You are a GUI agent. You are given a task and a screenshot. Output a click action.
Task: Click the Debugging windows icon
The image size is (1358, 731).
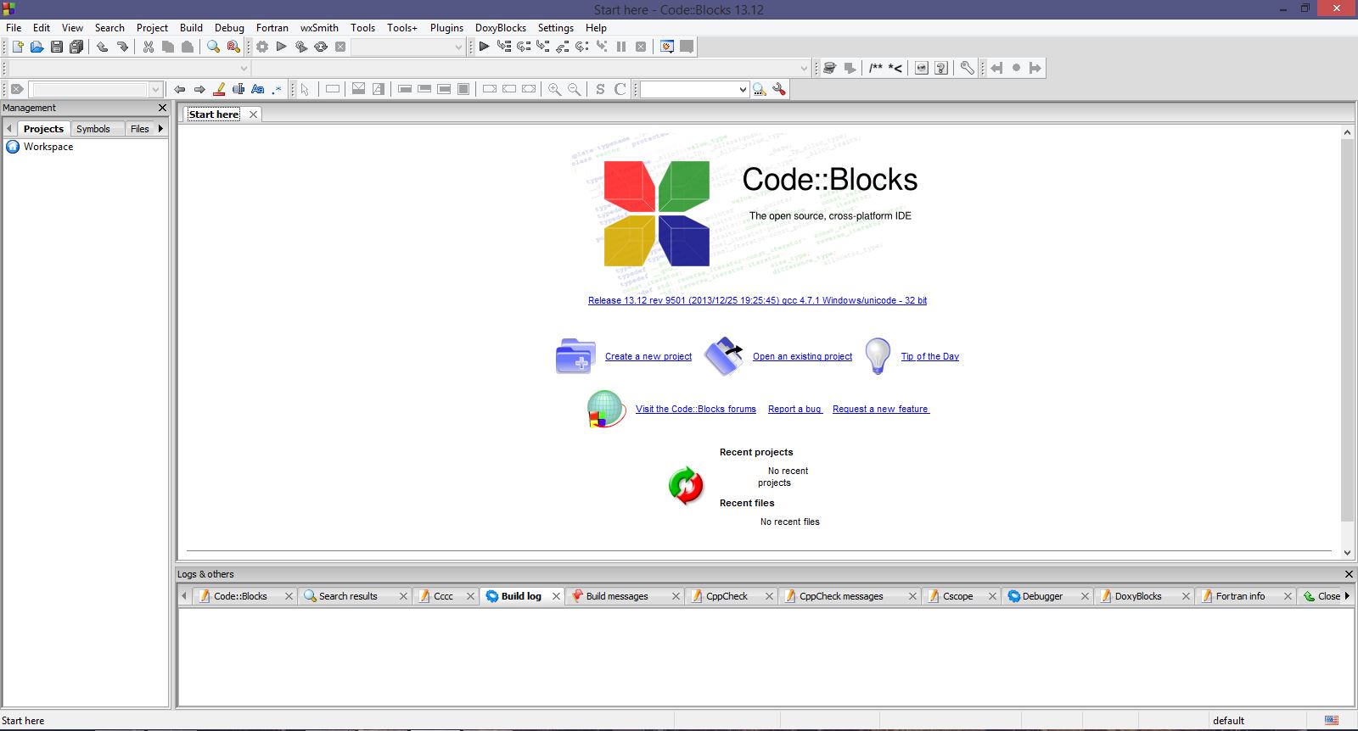click(x=667, y=47)
